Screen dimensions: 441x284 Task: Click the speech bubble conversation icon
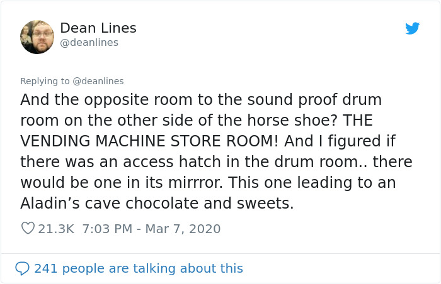22,268
